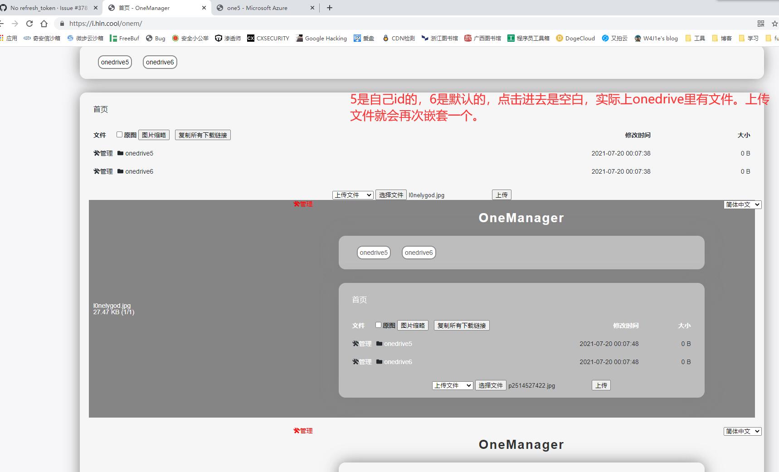The image size is (779, 472).
Task: Open the onedrive6 folder link
Action: click(139, 171)
